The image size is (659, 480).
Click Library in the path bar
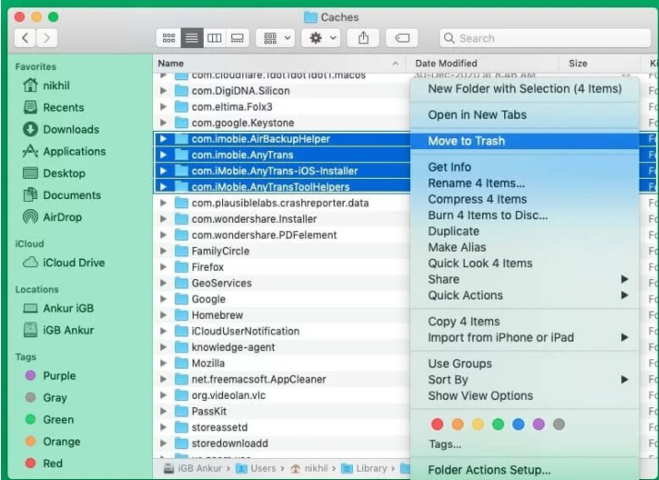[364, 468]
